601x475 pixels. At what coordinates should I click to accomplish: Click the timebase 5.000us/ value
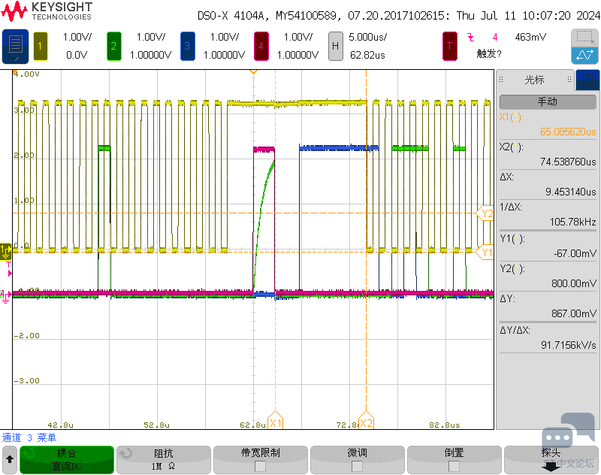[367, 37]
